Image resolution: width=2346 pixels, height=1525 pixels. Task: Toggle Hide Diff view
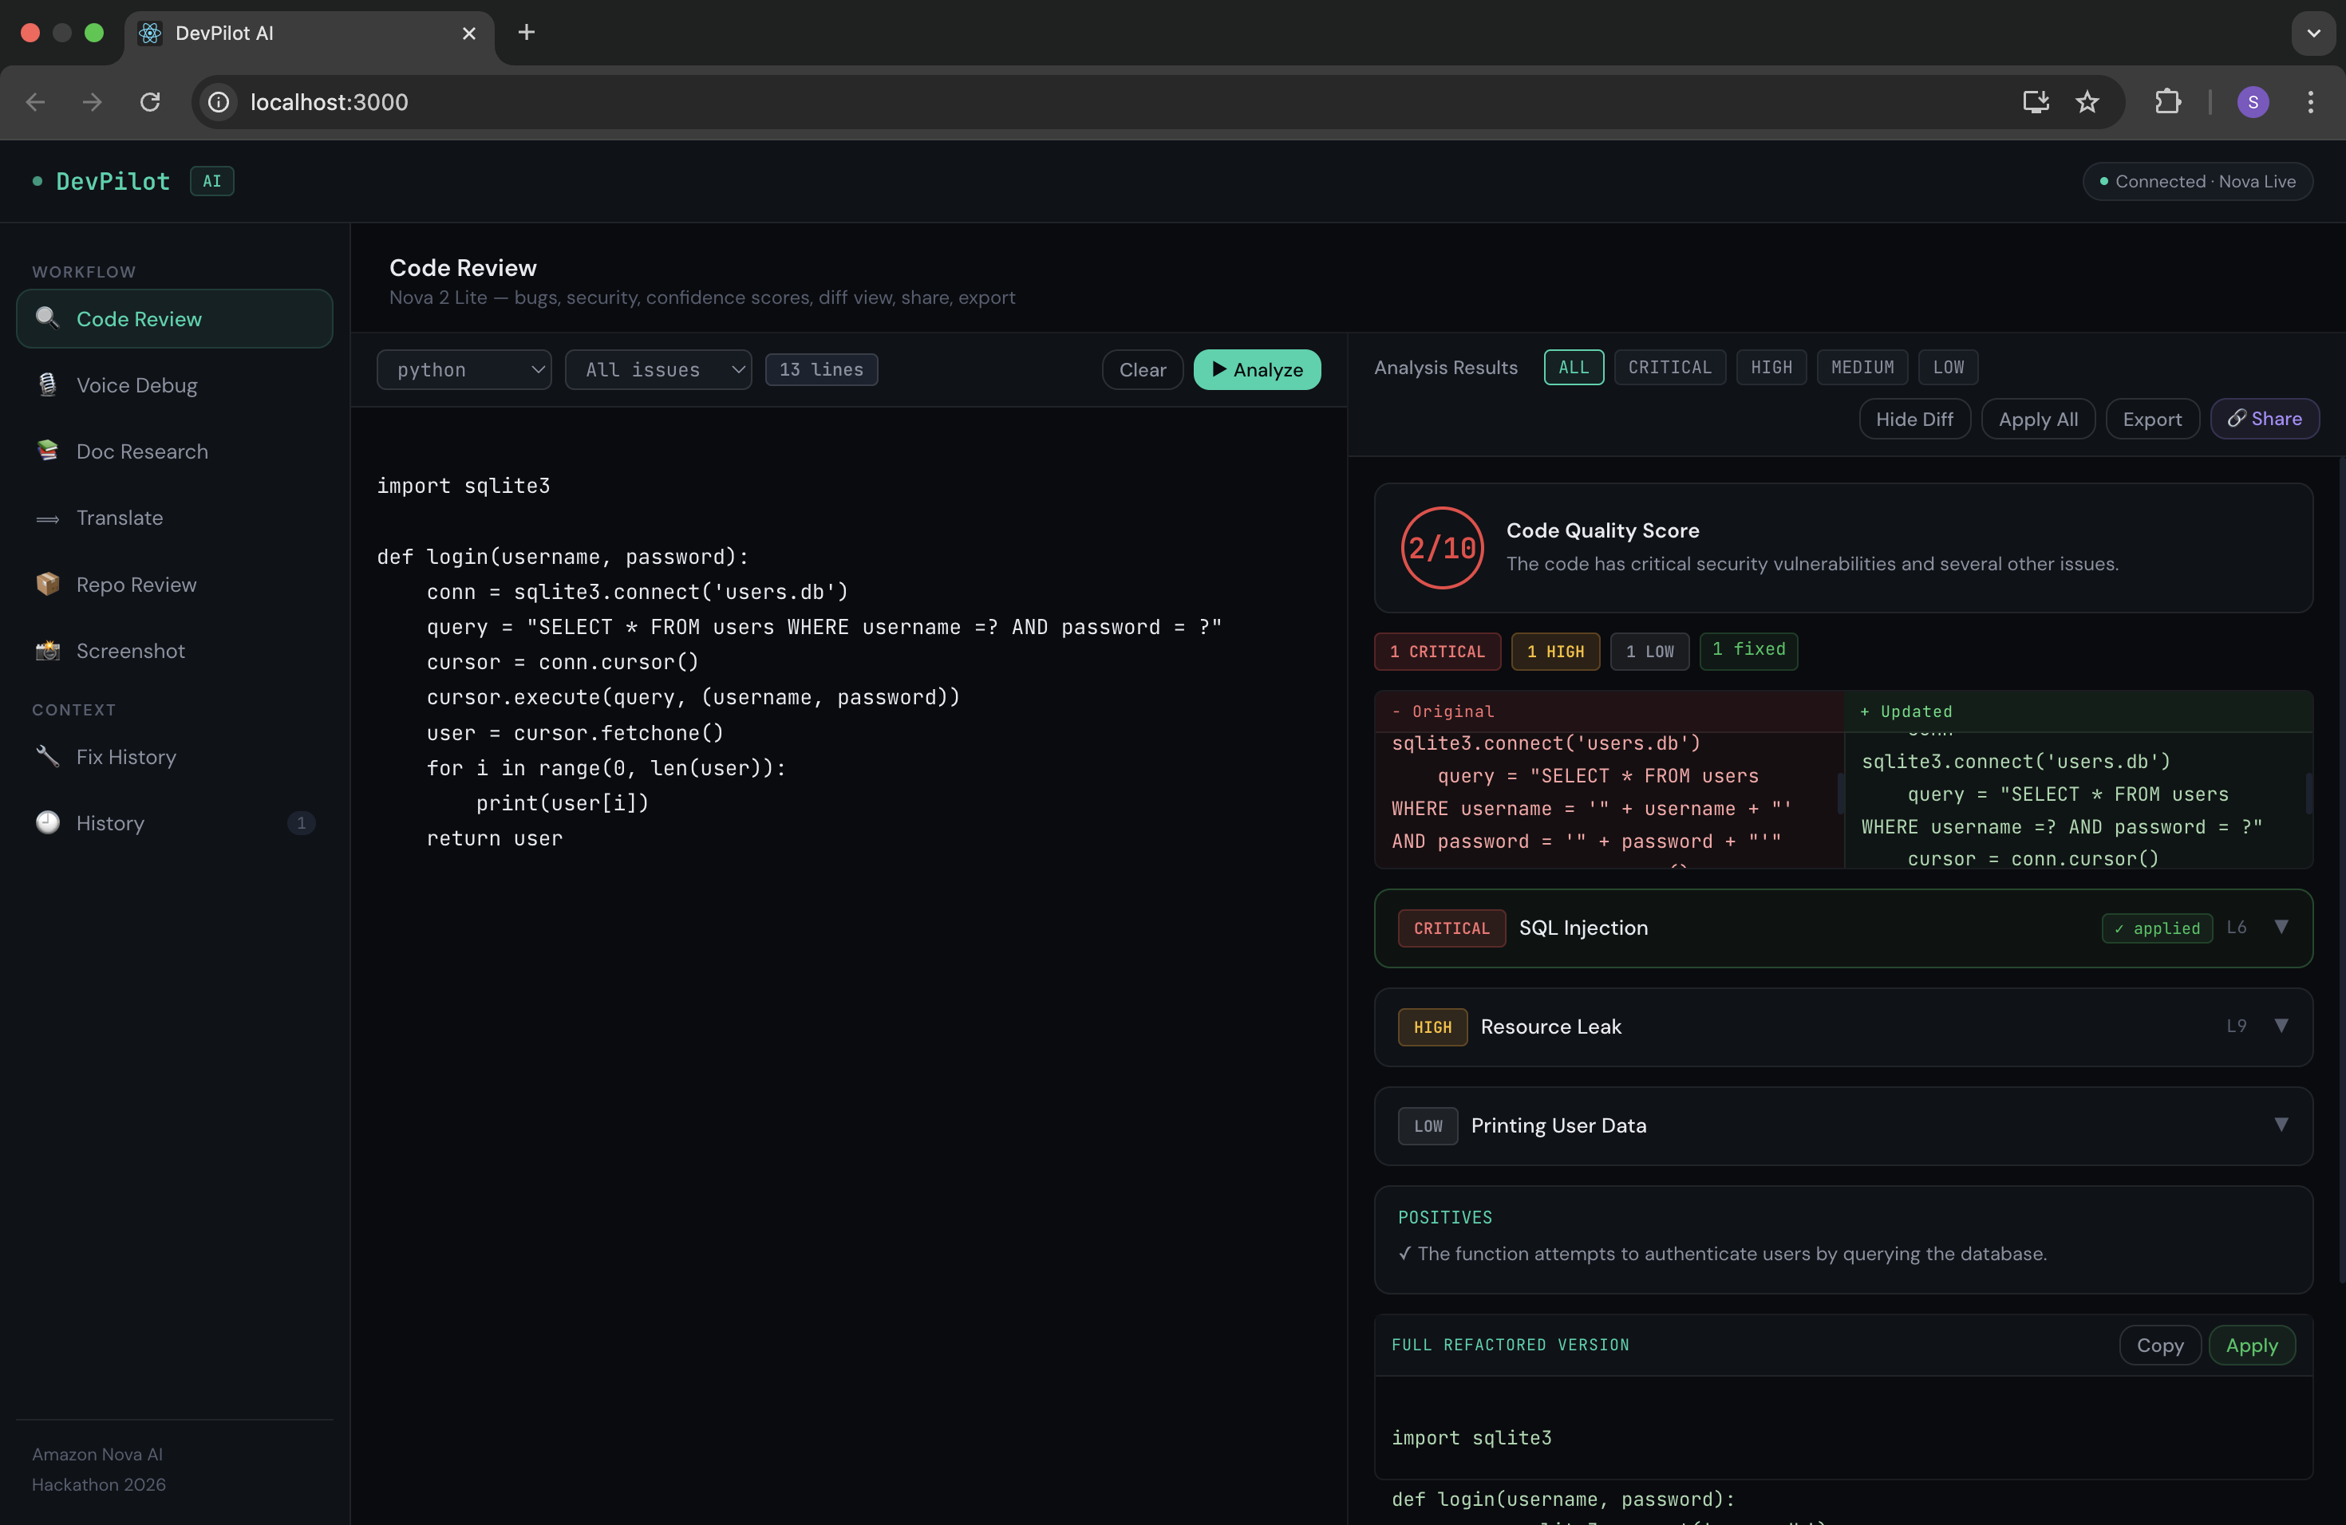pyautogui.click(x=1914, y=420)
